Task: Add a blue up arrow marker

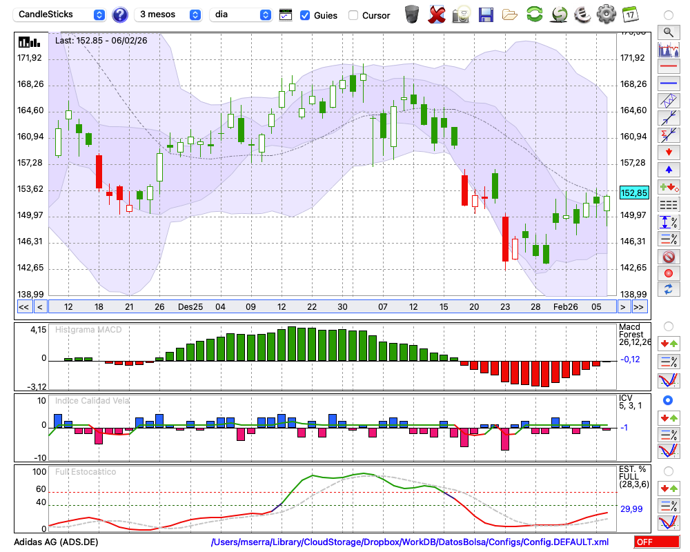Action: pos(669,170)
